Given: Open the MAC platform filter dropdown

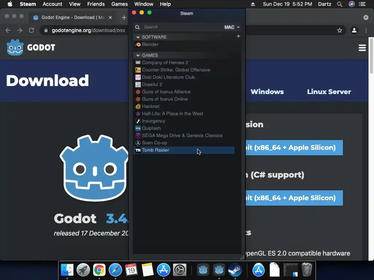Looking at the screenshot, I should point(232,27).
